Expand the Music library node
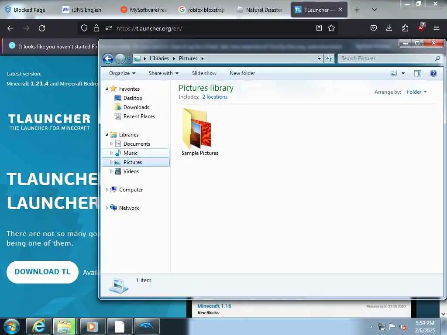447x335 pixels. tap(111, 153)
